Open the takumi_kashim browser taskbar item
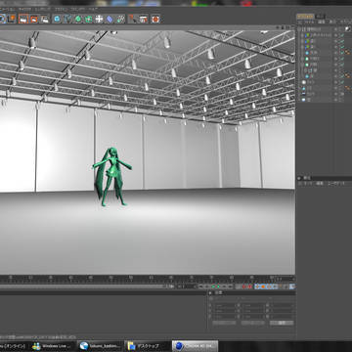The width and height of the screenshot is (352, 352). tap(101, 346)
